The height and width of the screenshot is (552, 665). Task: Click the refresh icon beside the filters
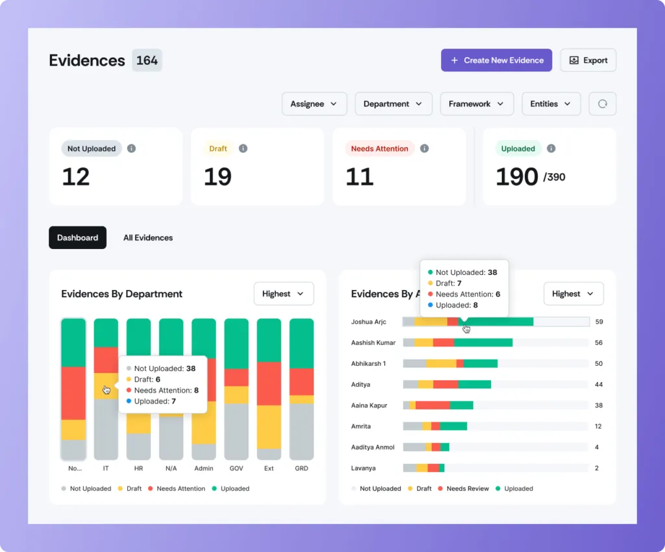tap(602, 104)
